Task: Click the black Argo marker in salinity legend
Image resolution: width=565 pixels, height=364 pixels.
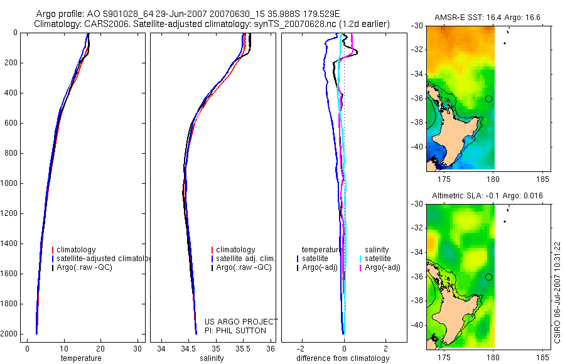Action: coord(212,268)
